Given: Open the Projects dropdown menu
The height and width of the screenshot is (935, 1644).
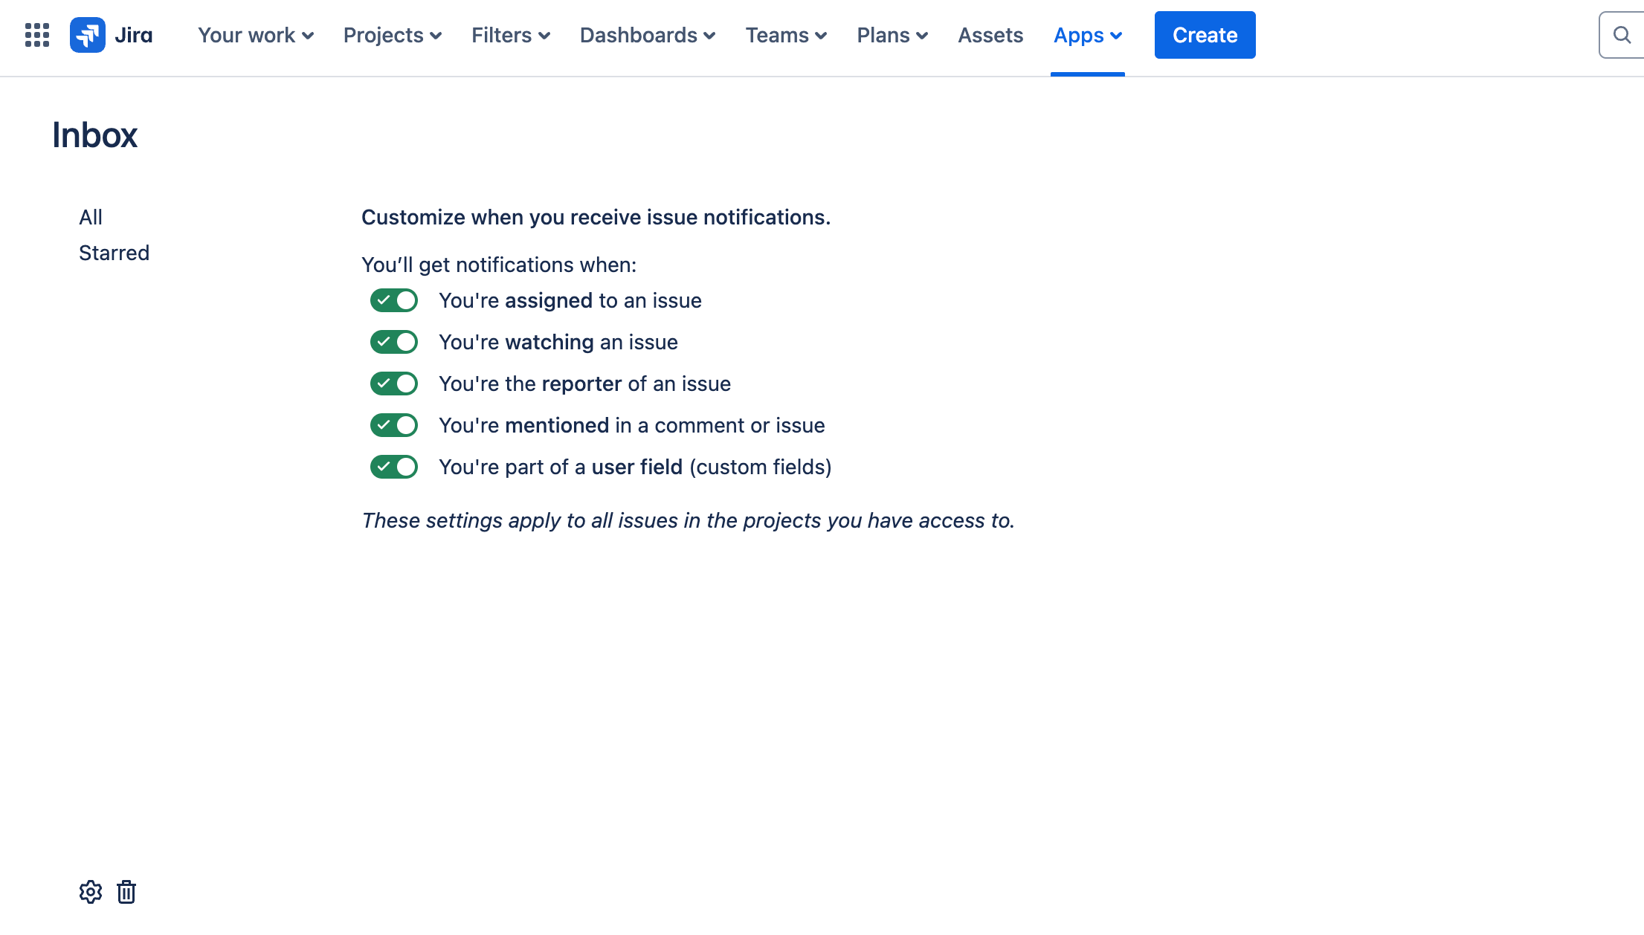Looking at the screenshot, I should click(x=392, y=35).
